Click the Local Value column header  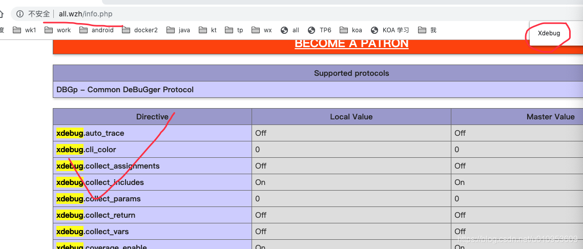click(x=351, y=117)
